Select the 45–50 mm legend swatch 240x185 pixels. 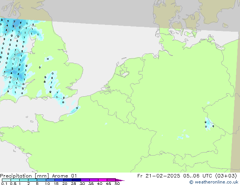click(x=111, y=180)
